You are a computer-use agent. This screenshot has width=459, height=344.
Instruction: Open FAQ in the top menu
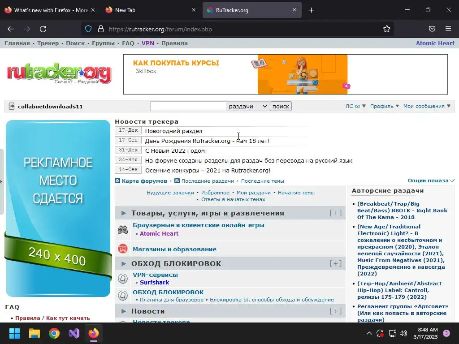pyautogui.click(x=128, y=43)
